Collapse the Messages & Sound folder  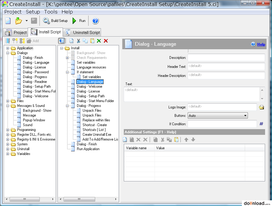tap(8, 106)
